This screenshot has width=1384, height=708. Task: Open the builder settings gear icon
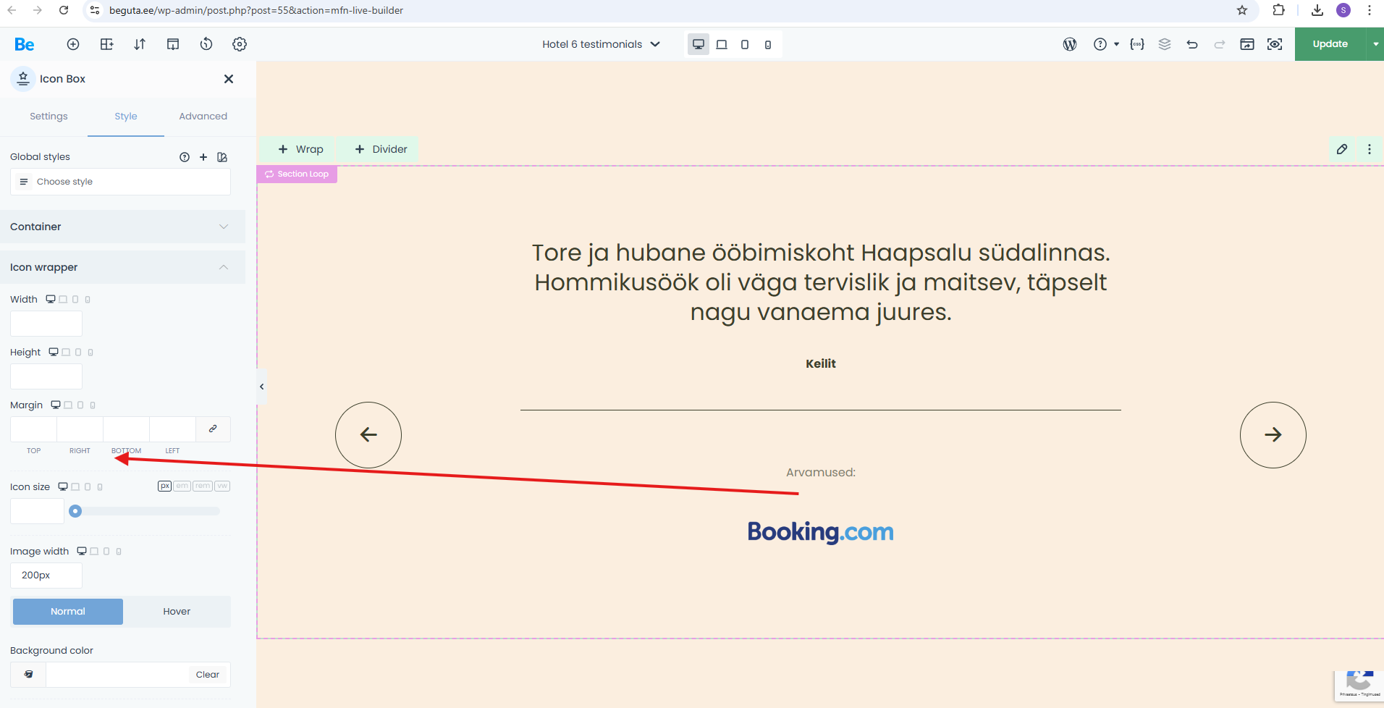click(x=240, y=44)
